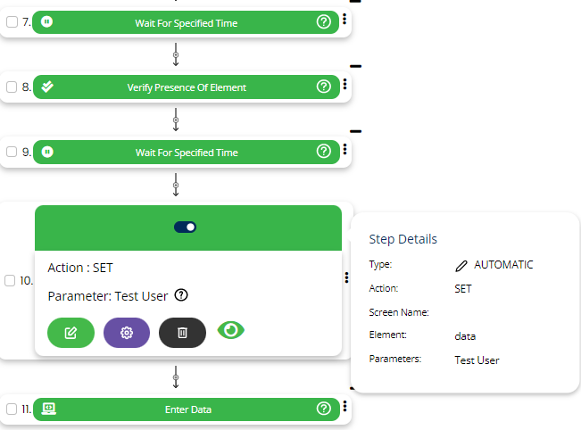Open three-dot menu for step 9

pyautogui.click(x=344, y=151)
